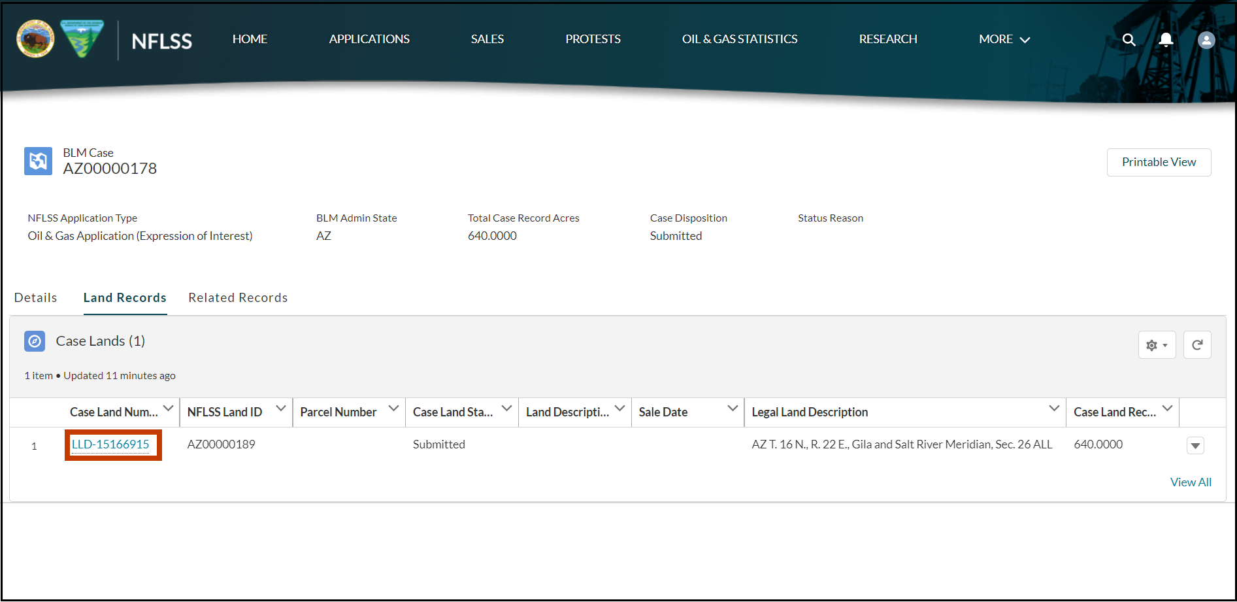This screenshot has width=1237, height=602.
Task: Click the user avatar icon
Action: pyautogui.click(x=1206, y=40)
